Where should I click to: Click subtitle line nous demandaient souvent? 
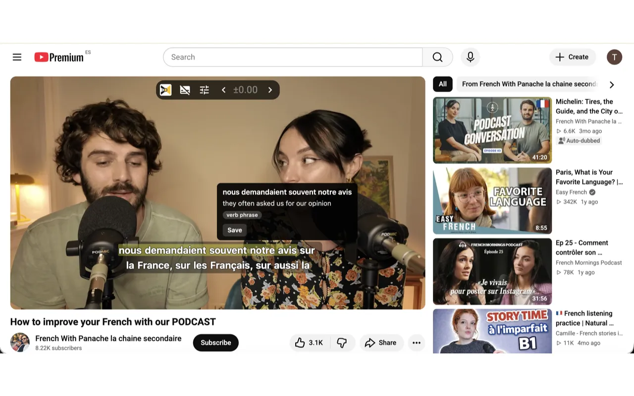217,250
